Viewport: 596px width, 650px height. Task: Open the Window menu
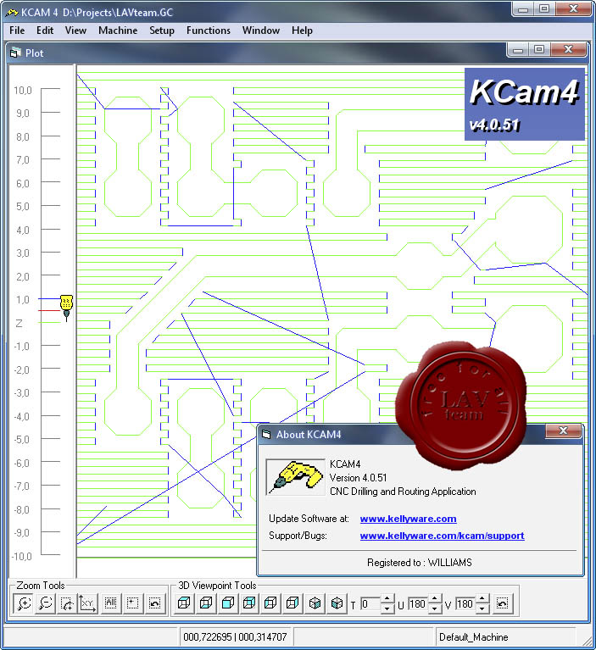261,31
